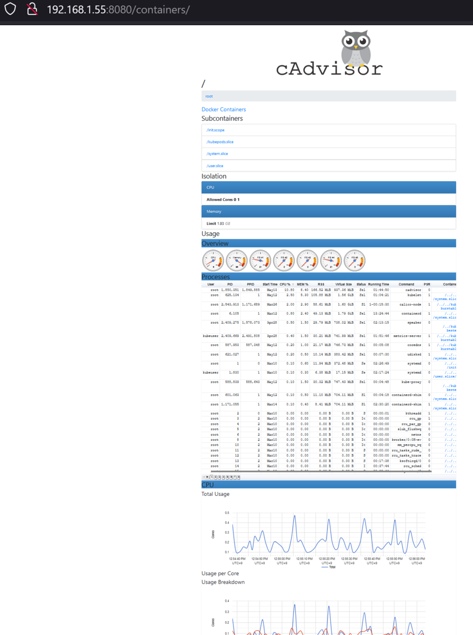This screenshot has height=635, width=473.
Task: Click the Processes section header
Action: click(329, 277)
